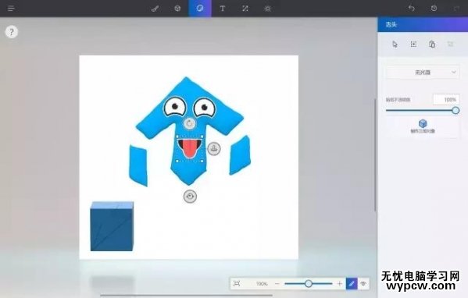Open the History clock icon
Image resolution: width=468 pixels, height=298 pixels.
coord(434,9)
